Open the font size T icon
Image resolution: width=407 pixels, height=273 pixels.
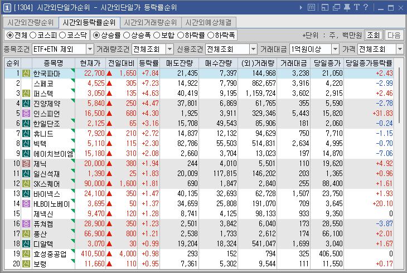coord(357,7)
